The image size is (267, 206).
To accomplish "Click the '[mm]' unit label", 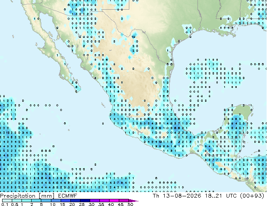I will [46, 196].
